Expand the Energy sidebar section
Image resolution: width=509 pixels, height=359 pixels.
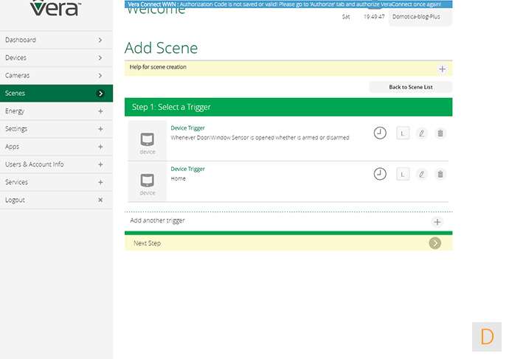coord(100,111)
